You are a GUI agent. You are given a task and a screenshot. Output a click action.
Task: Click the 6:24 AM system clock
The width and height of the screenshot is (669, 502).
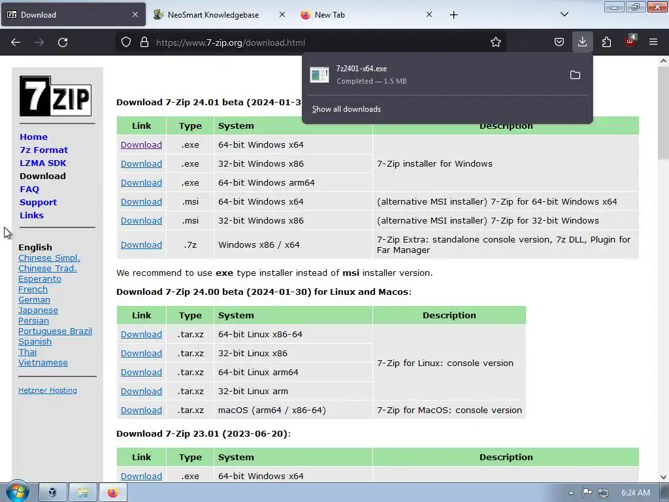click(x=635, y=493)
